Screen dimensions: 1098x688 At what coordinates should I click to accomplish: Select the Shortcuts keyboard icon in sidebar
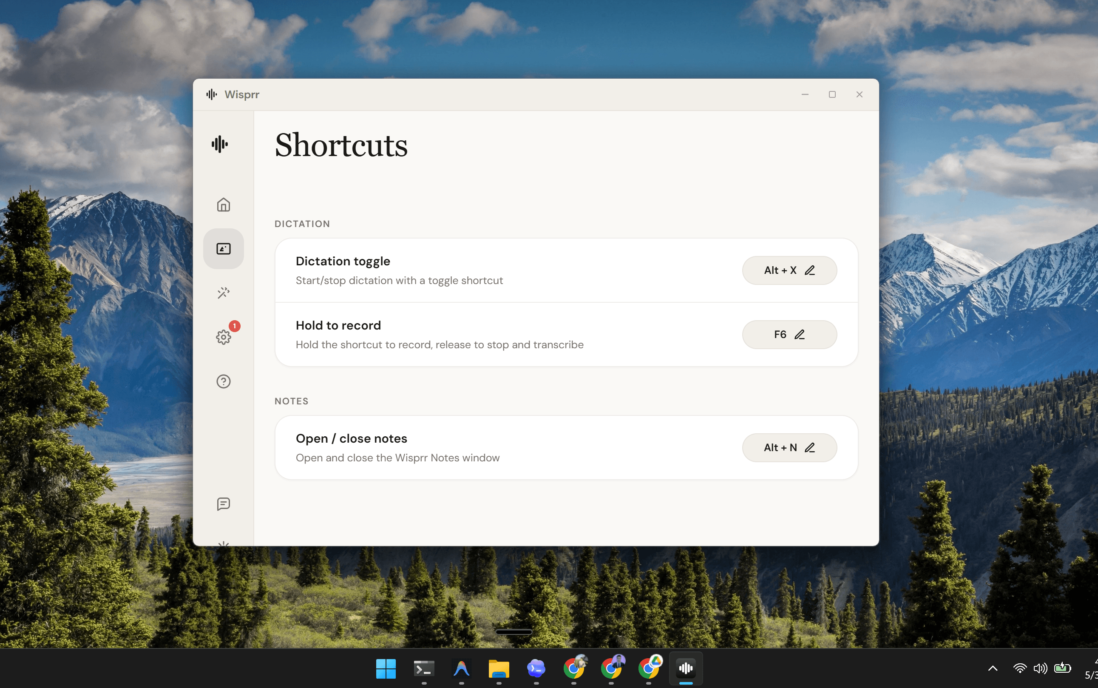(x=223, y=249)
